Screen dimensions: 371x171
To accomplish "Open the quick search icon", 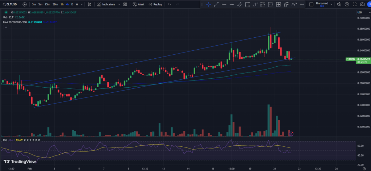I will click(x=339, y=4).
